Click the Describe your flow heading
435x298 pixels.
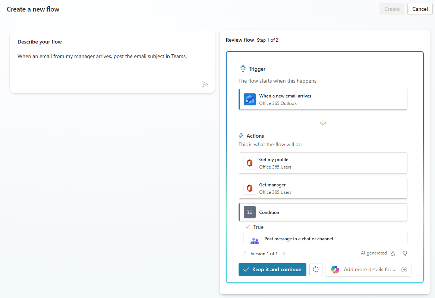[x=40, y=42]
